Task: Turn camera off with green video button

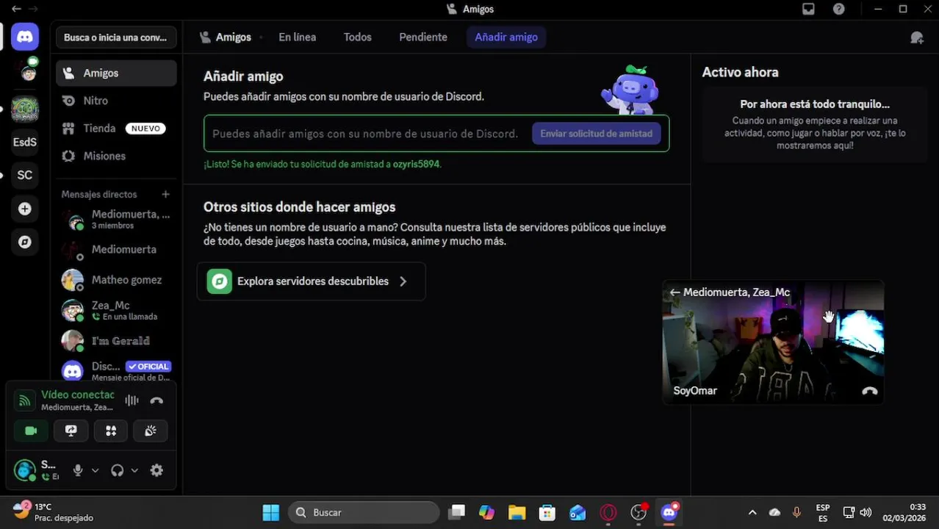Action: [x=31, y=431]
